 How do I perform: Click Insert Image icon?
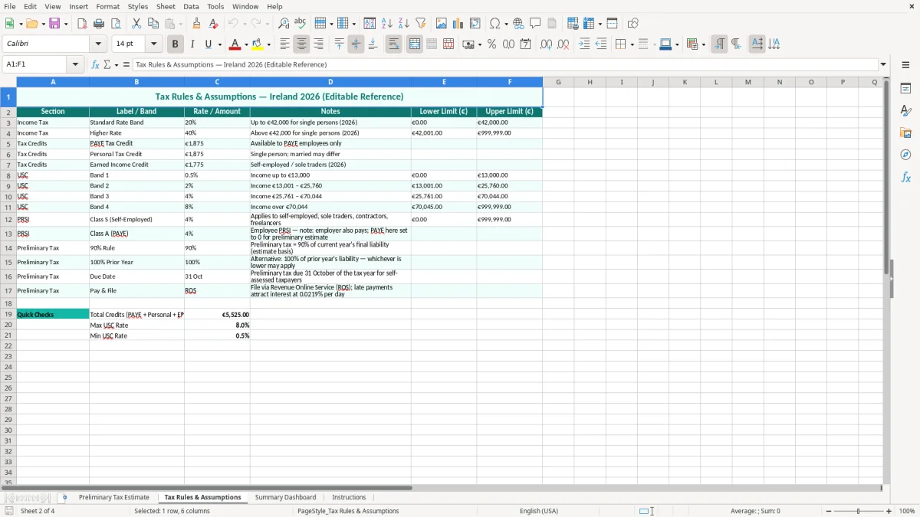(x=442, y=24)
